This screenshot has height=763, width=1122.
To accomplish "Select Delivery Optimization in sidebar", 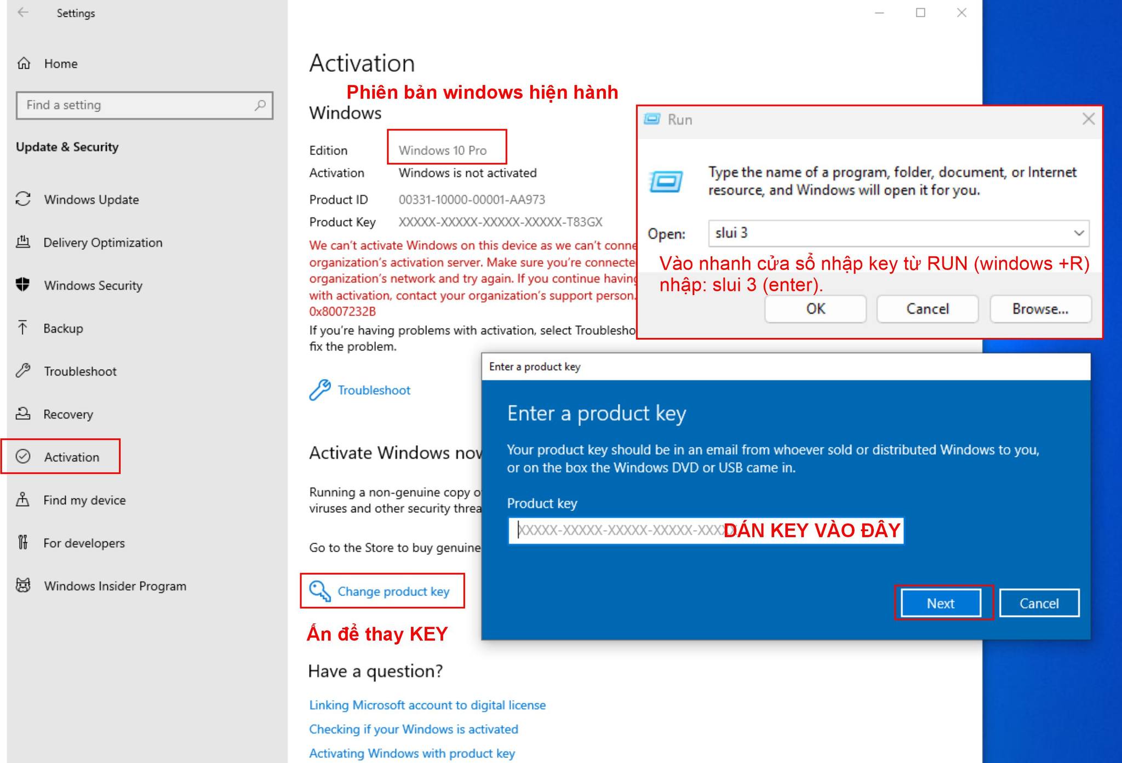I will [x=103, y=242].
